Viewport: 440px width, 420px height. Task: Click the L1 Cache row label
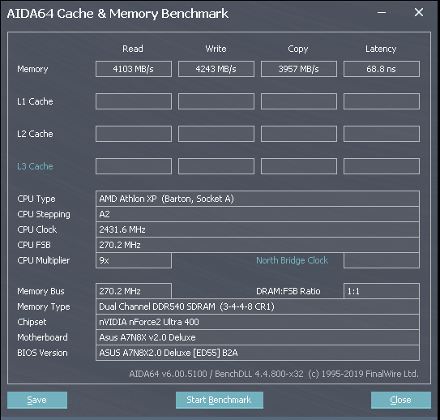pyautogui.click(x=35, y=101)
